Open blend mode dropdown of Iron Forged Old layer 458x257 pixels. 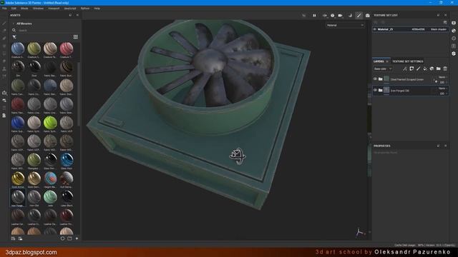[x=442, y=89]
